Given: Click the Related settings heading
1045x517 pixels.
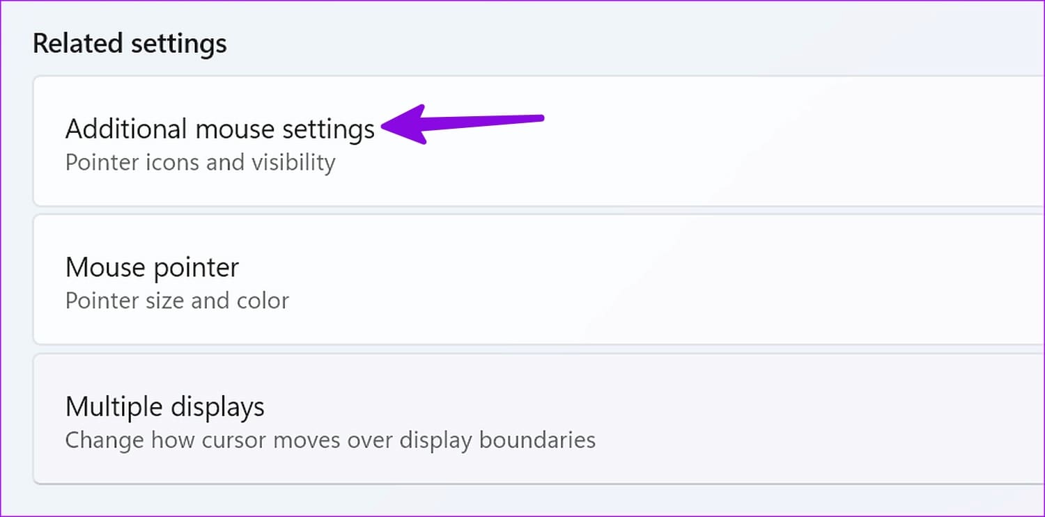Looking at the screenshot, I should click(129, 43).
